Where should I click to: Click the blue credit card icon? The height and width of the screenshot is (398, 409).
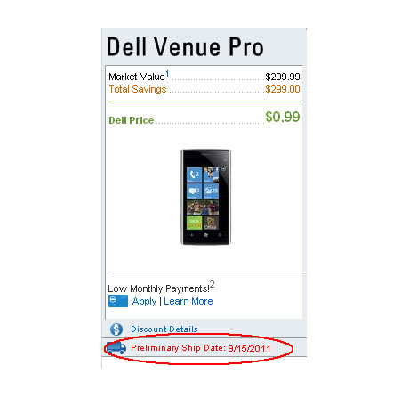coord(118,301)
